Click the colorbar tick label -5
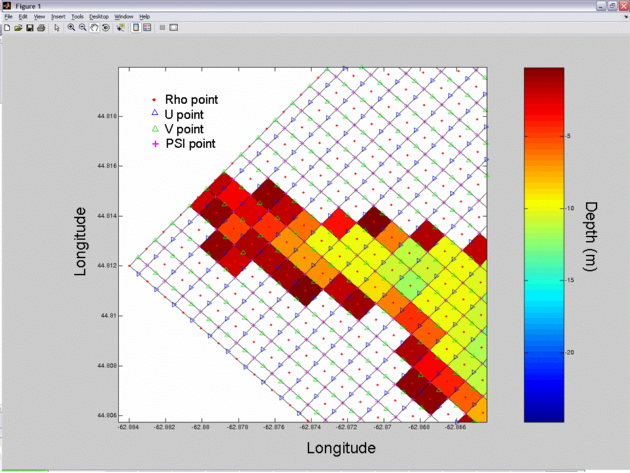The height and width of the screenshot is (473, 630). point(568,136)
